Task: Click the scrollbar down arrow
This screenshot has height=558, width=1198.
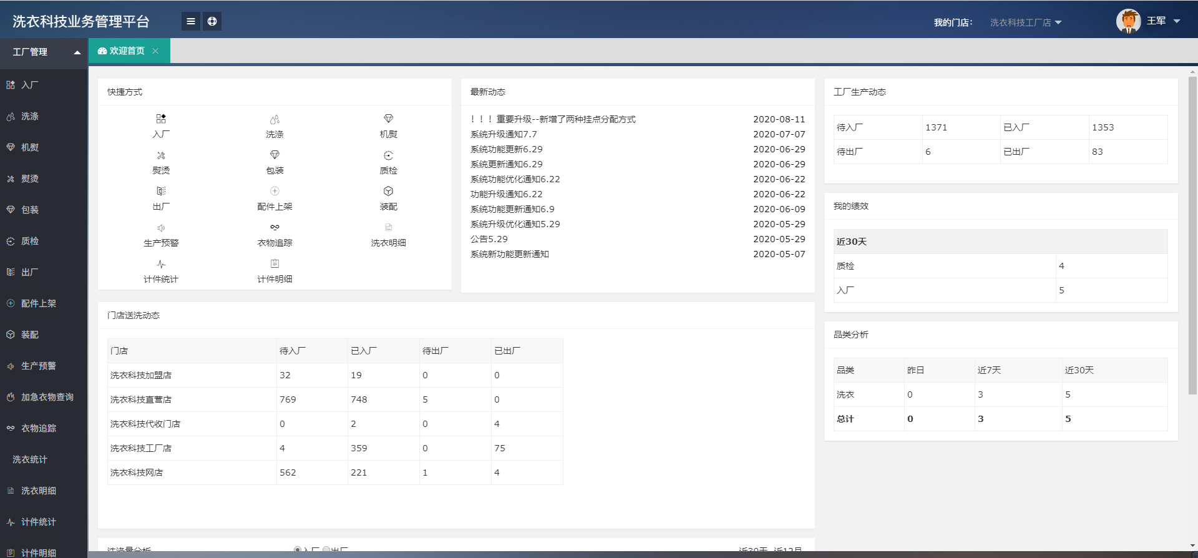Action: pyautogui.click(x=1192, y=546)
